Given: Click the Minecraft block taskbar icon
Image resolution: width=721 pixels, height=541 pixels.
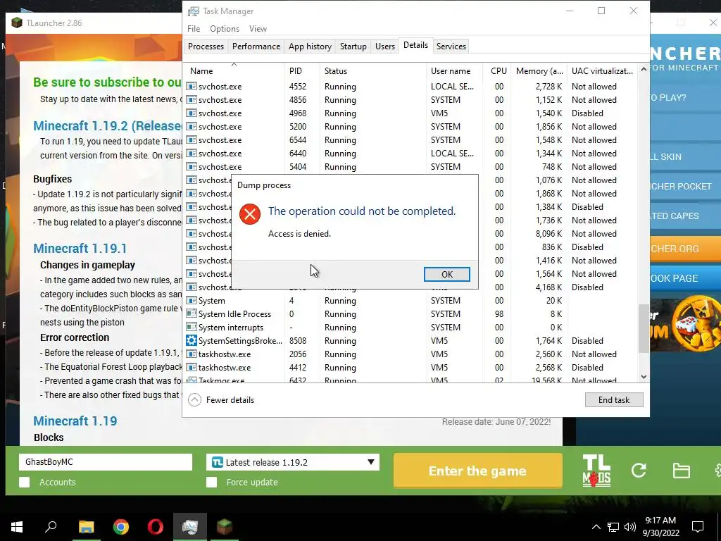Looking at the screenshot, I should [x=225, y=527].
